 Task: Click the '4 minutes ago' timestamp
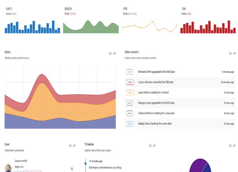pyautogui.click(x=228, y=72)
